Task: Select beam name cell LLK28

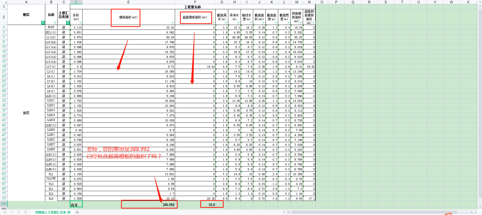Action: (51, 149)
